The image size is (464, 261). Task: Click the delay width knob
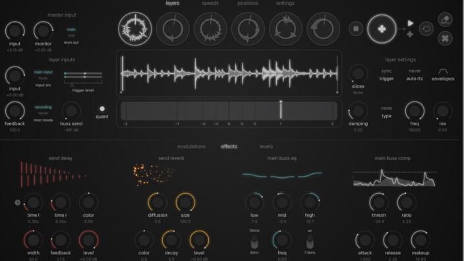[33, 240]
